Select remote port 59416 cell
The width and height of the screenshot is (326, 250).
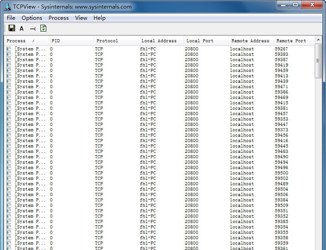click(x=281, y=141)
